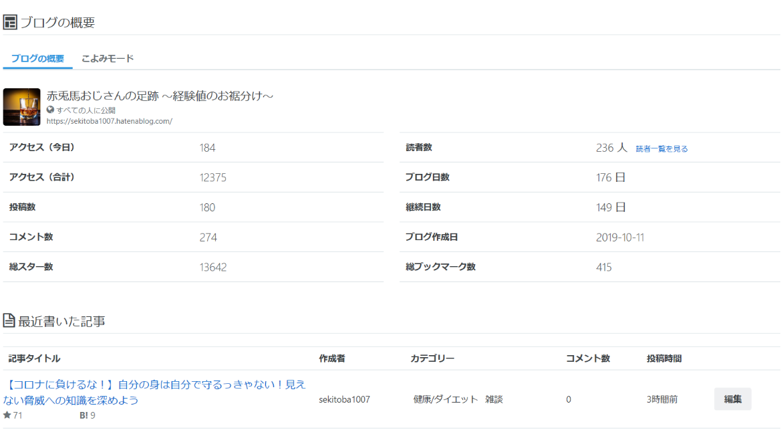The width and height of the screenshot is (781, 430).
Task: Click the 継続日数 label
Action: (423, 207)
